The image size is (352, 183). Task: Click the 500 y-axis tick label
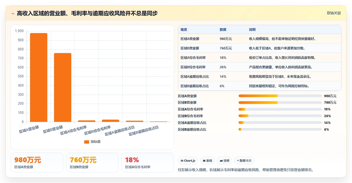coord(21,76)
